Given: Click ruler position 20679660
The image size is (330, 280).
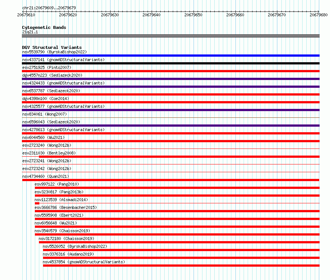Looking at the screenshot, I should (x=235, y=15).
